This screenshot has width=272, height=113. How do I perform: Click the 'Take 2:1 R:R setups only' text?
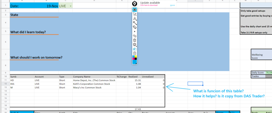[254, 32]
